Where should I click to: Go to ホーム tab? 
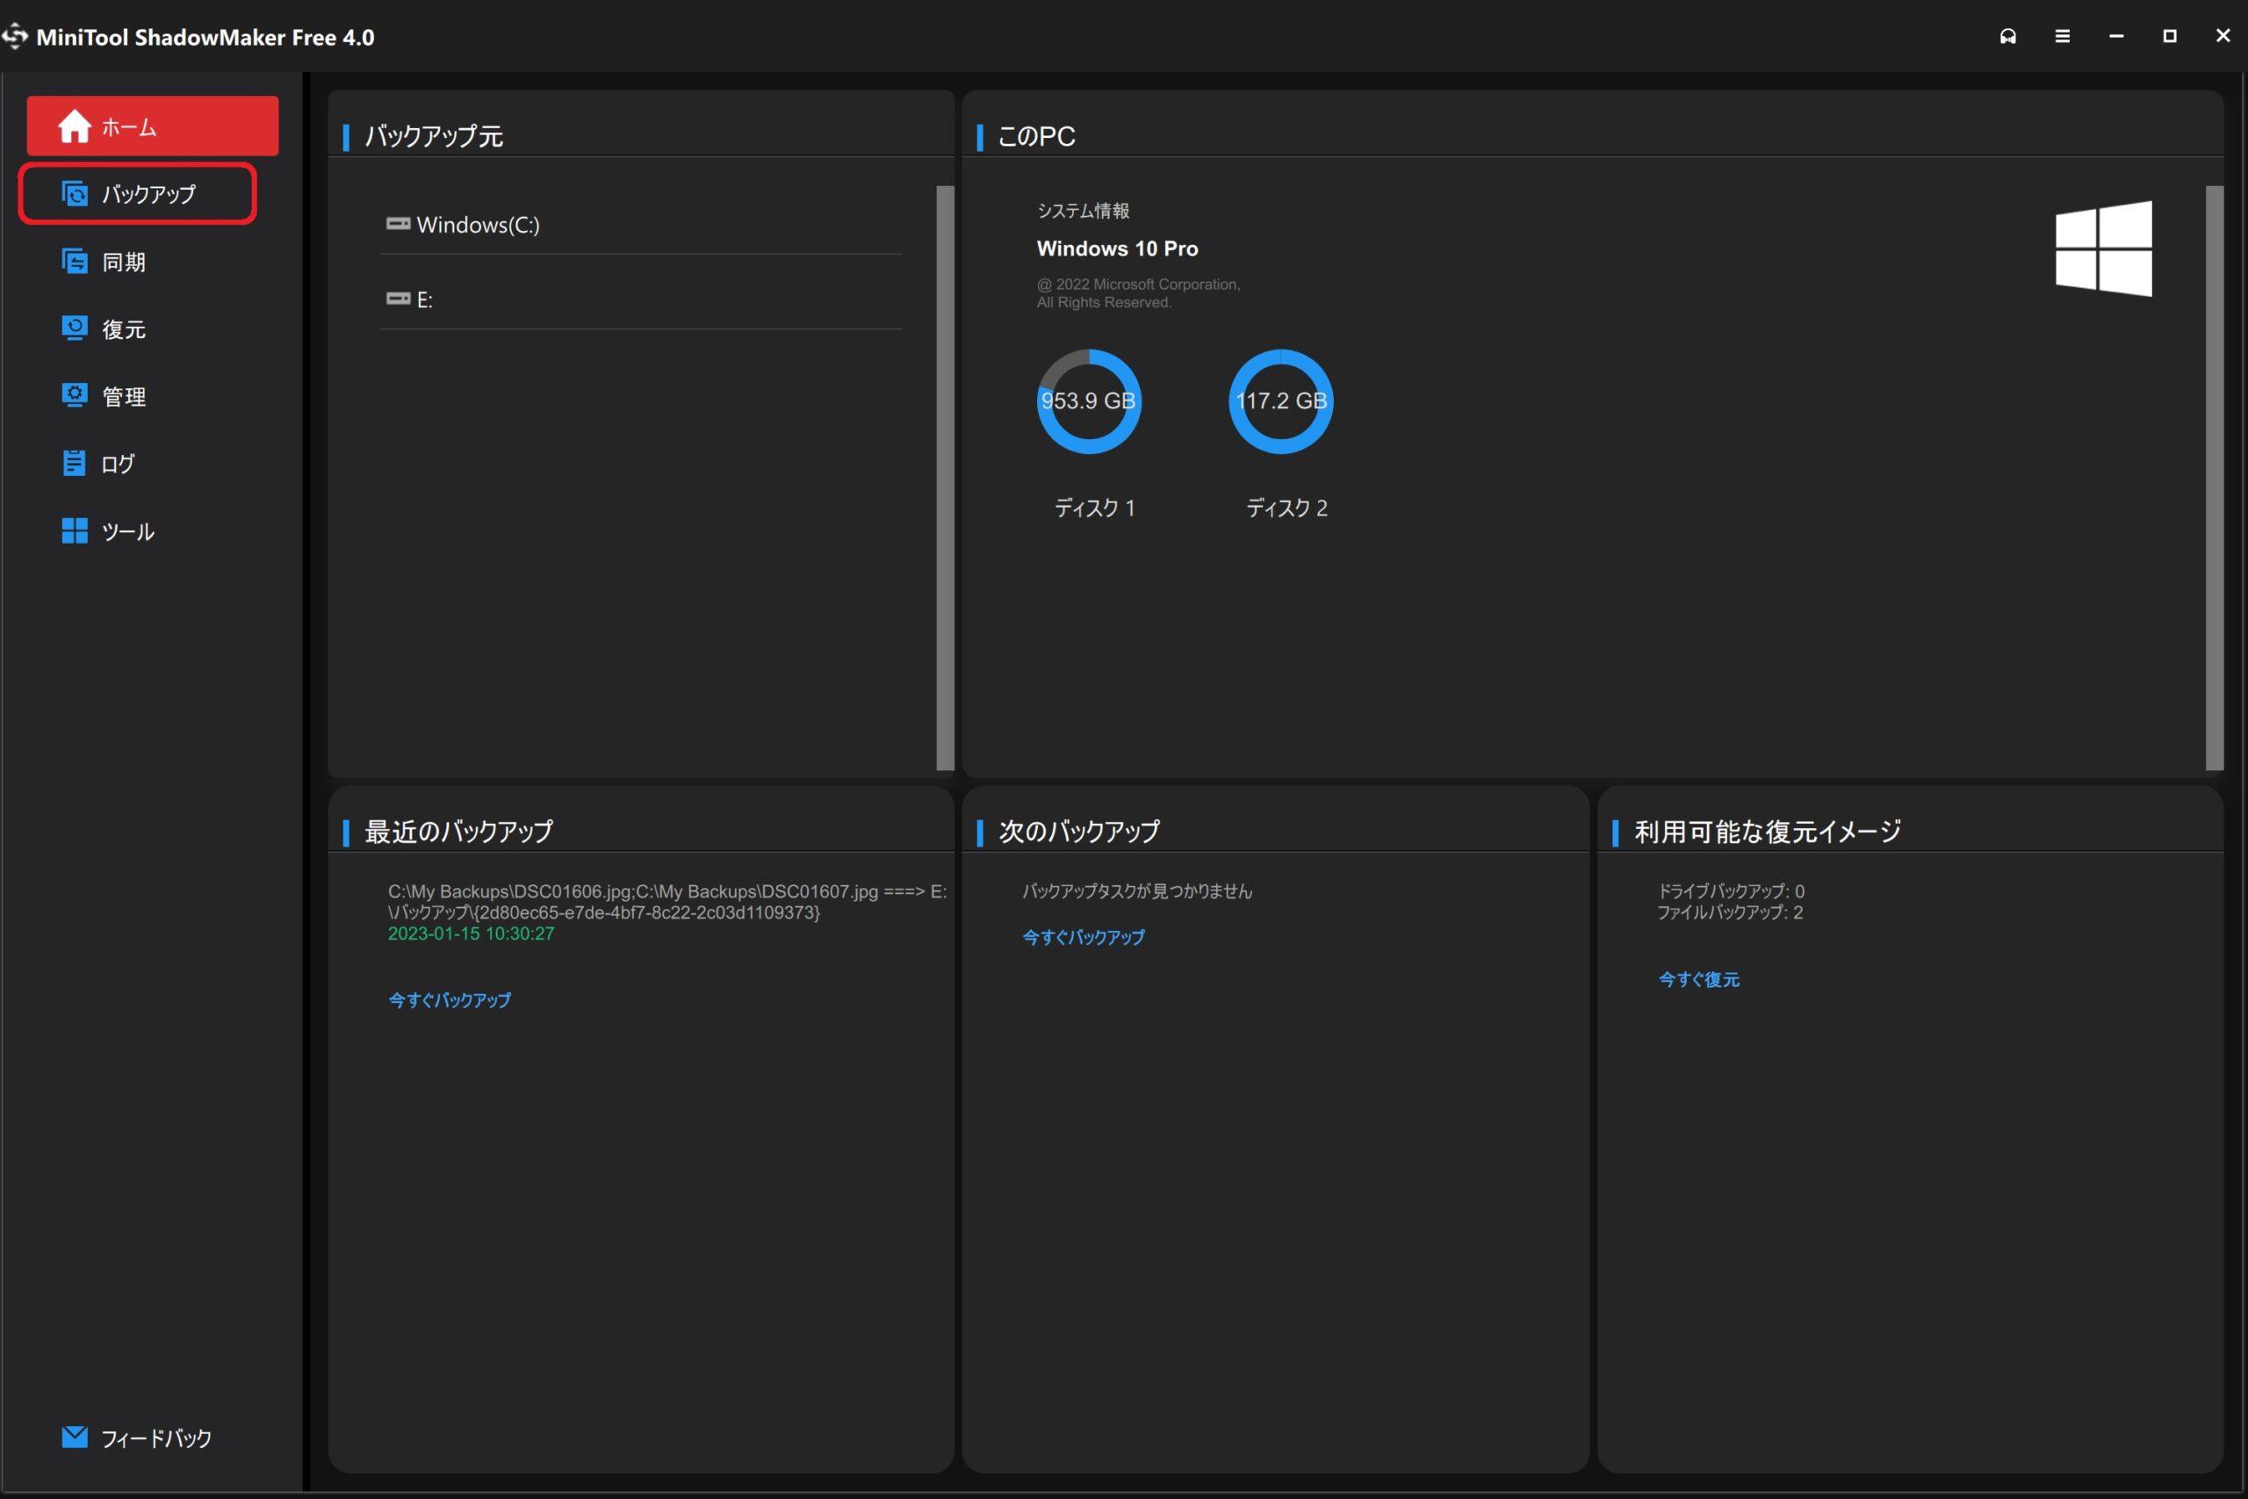[x=153, y=126]
